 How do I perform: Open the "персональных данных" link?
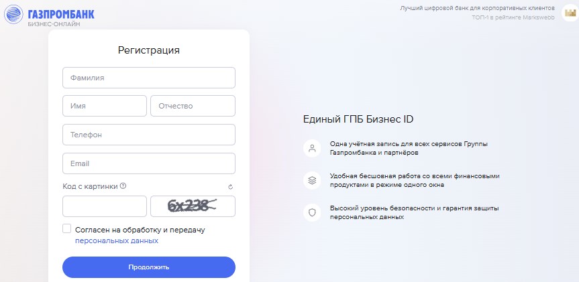pos(117,240)
